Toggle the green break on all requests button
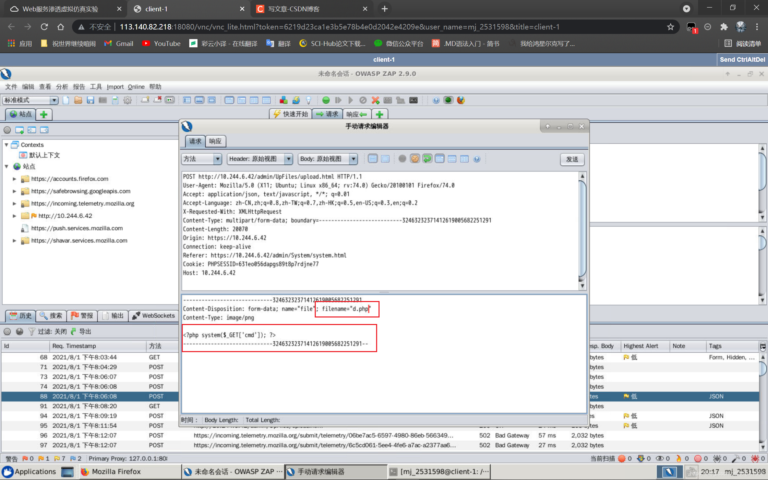The width and height of the screenshot is (768, 480). (326, 100)
